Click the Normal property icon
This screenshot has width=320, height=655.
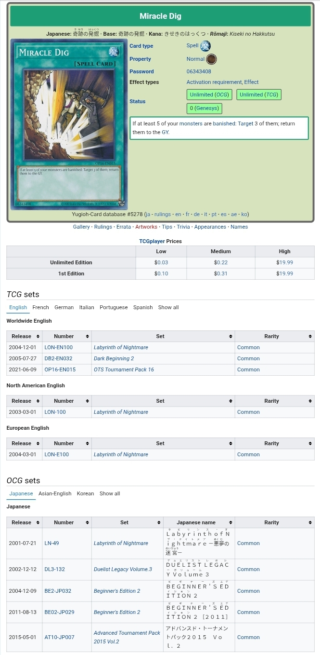211,59
